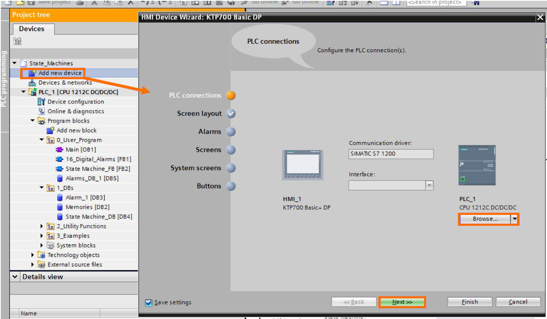
Task: Open Devices & networks icon in tree
Action: coord(32,83)
